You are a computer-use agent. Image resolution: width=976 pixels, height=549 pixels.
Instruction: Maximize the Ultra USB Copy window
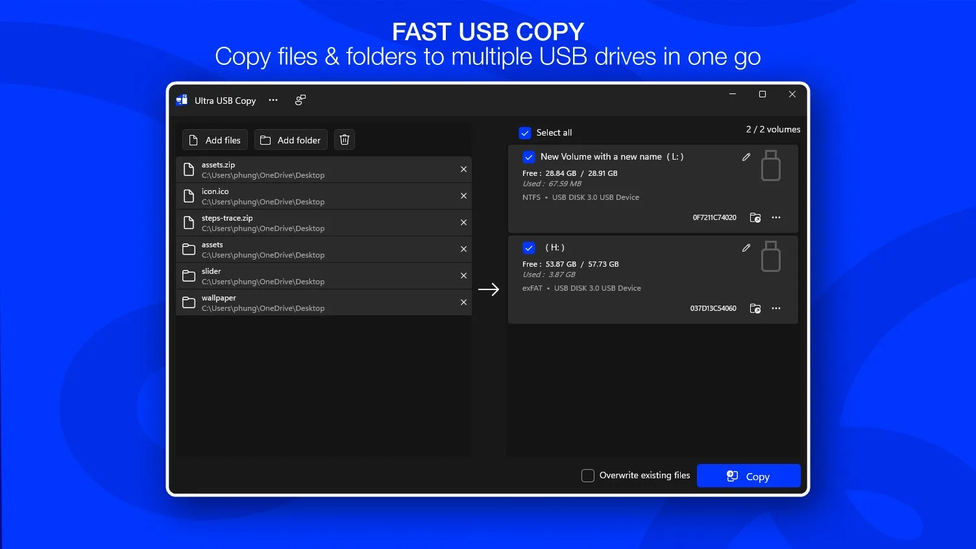[x=762, y=94]
